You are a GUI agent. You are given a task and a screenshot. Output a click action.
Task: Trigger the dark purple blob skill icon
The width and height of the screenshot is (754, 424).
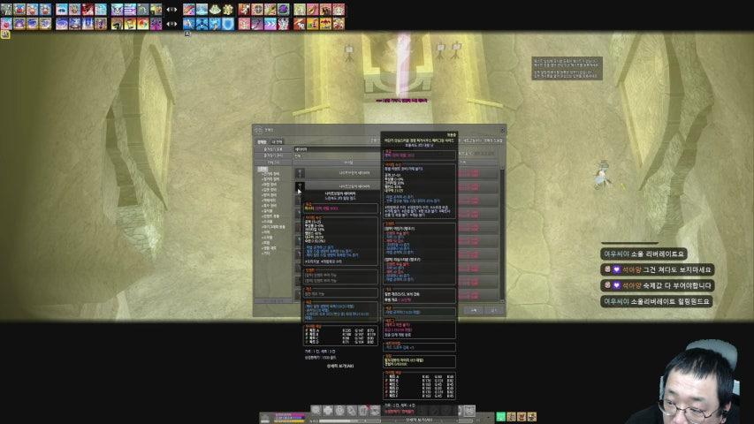283,10
